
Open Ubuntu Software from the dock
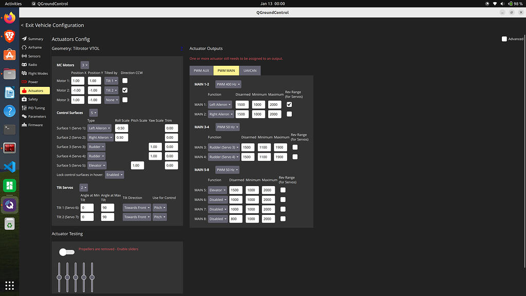click(x=9, y=54)
